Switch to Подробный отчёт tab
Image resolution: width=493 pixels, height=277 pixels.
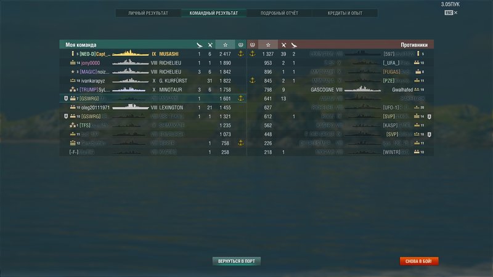pos(279,13)
